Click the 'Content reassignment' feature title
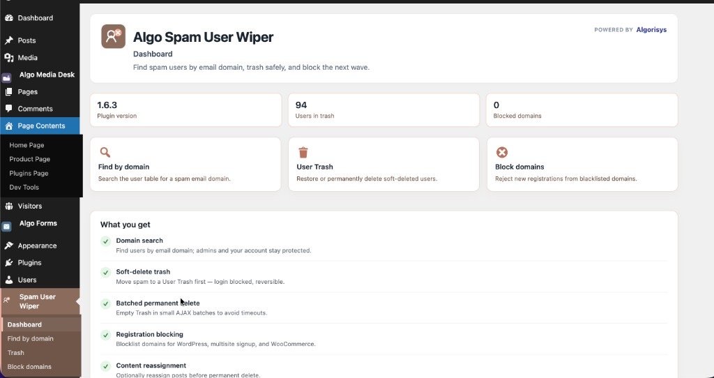The image size is (714, 378). (x=151, y=365)
